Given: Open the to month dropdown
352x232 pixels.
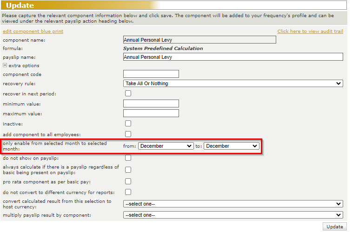Looking at the screenshot, I should click(x=231, y=146).
